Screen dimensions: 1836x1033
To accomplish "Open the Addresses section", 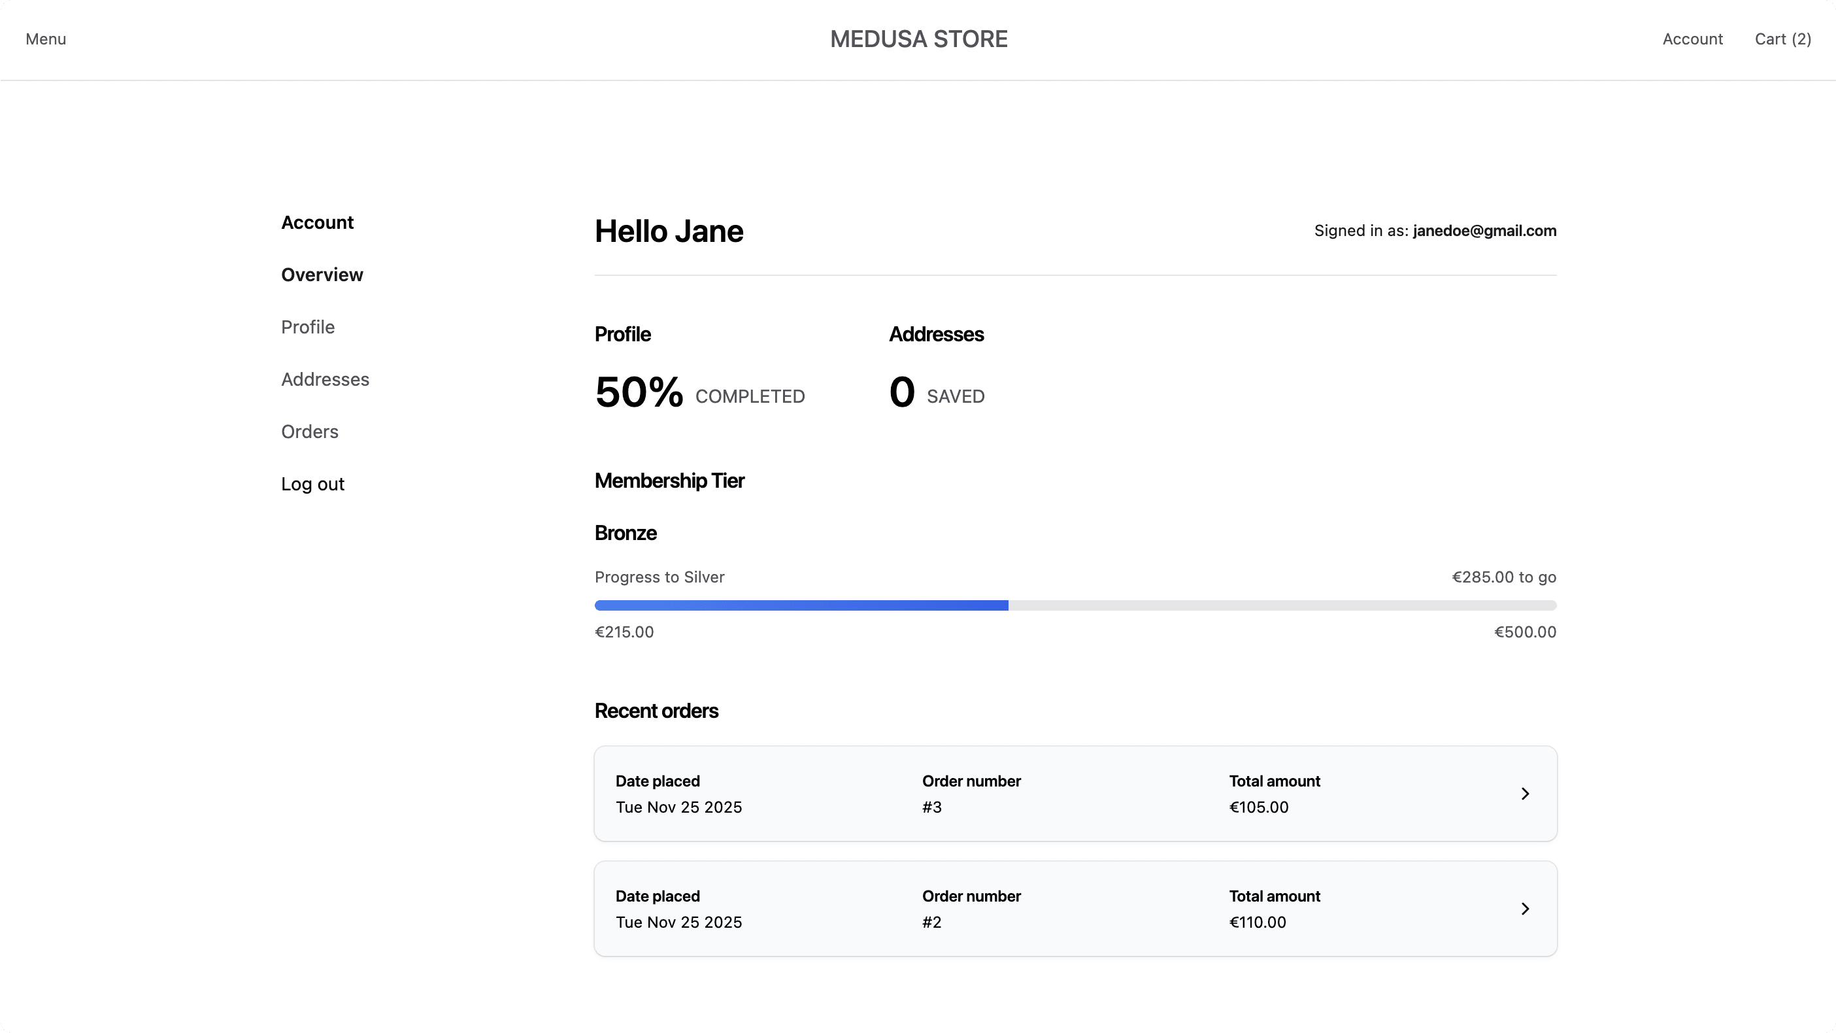I will click(x=325, y=379).
